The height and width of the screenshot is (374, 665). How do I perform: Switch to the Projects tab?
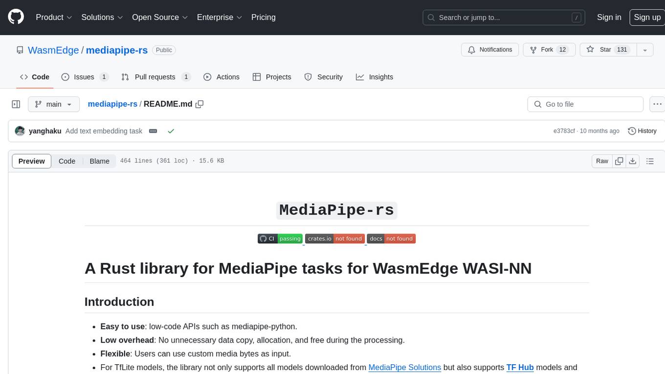coord(272,77)
